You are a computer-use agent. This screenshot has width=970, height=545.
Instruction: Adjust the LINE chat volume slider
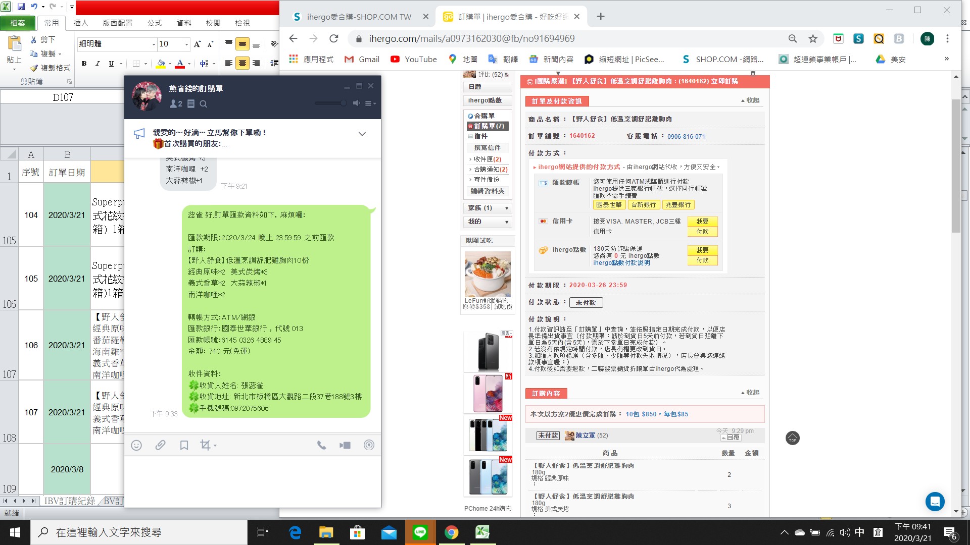[330, 103]
